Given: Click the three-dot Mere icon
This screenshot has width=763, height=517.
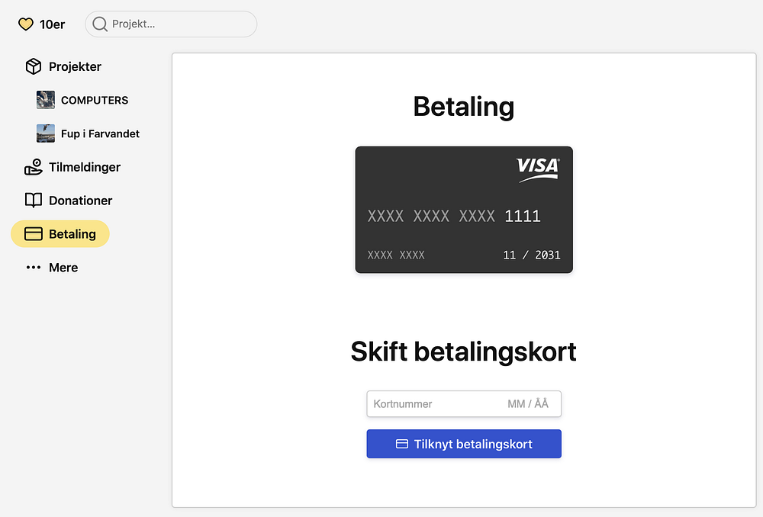Looking at the screenshot, I should 33,268.
